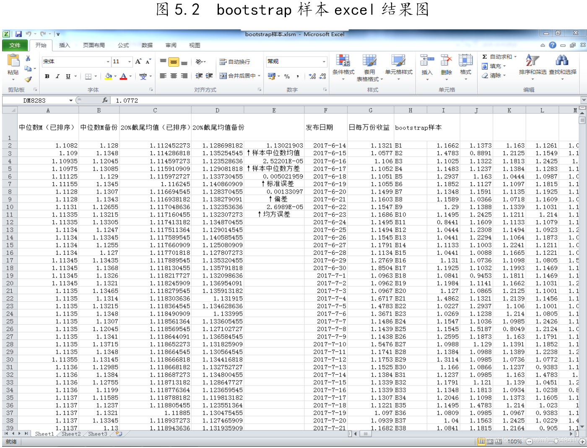Switch to the 公式 tab
587x448 pixels.
tap(123, 45)
